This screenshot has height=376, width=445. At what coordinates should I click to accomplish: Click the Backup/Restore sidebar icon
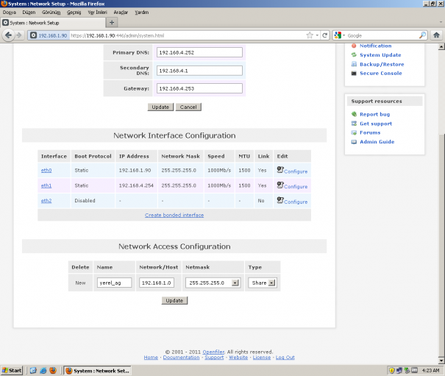point(354,64)
